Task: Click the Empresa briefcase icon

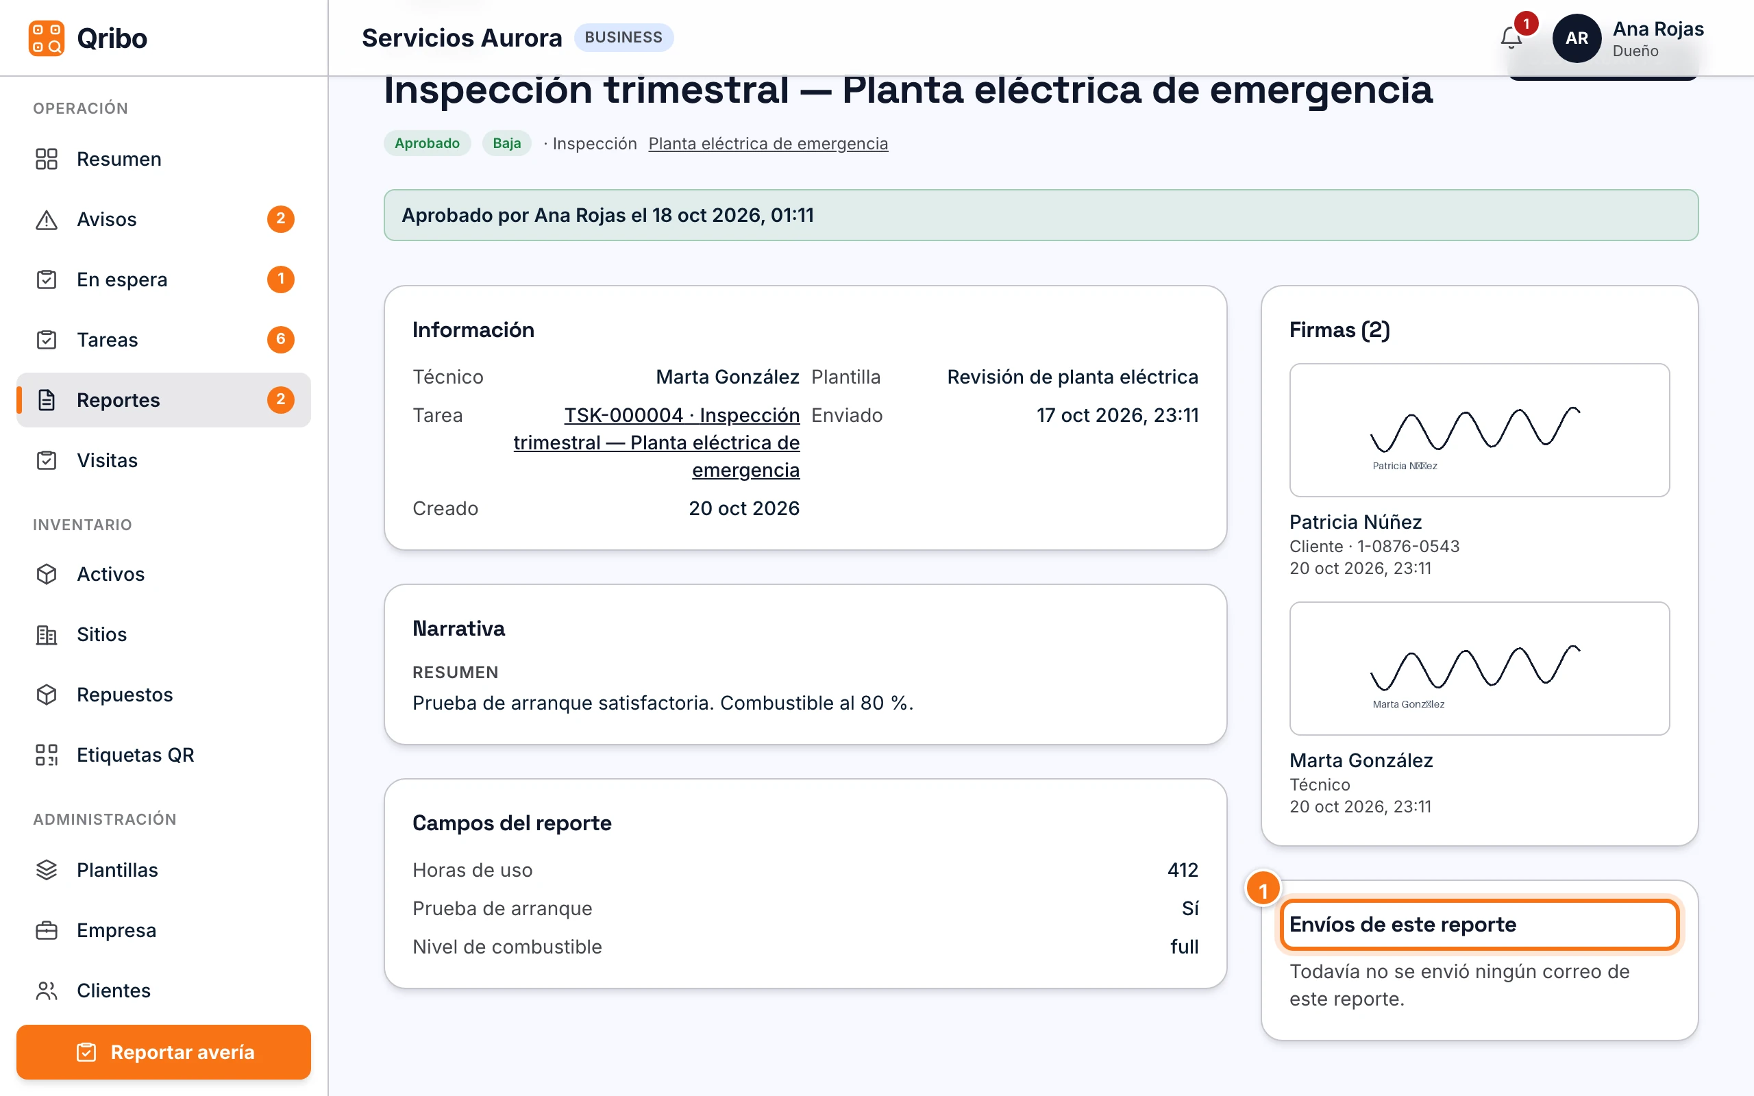Action: 47,930
